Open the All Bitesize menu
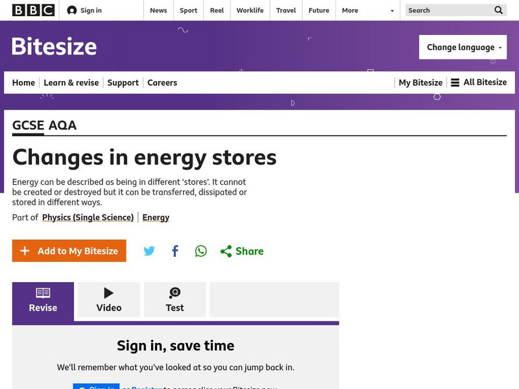Screen dimensions: 519x389 pos(479,82)
